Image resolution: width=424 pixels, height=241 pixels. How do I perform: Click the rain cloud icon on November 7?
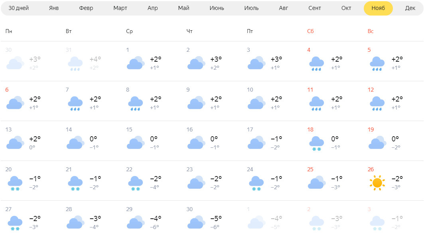(x=75, y=104)
